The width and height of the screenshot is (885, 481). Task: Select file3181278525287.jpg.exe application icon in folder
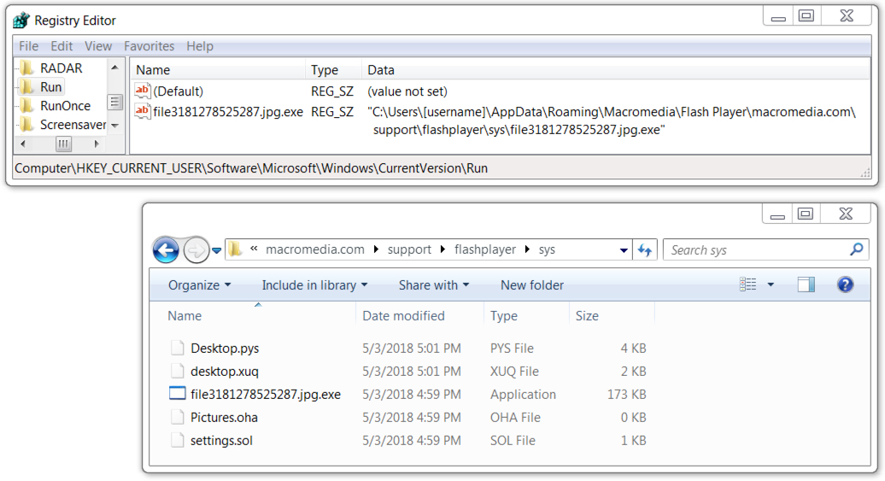(x=177, y=394)
